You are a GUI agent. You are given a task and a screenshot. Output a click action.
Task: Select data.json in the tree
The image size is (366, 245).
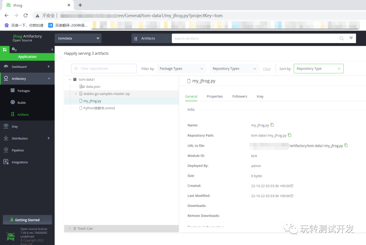(x=93, y=87)
